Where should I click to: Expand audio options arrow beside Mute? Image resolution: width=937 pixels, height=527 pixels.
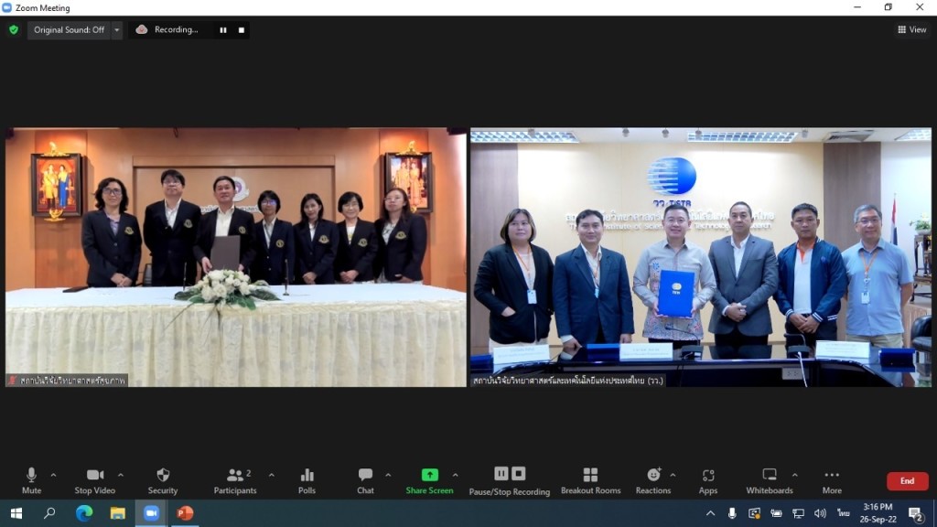tap(53, 475)
